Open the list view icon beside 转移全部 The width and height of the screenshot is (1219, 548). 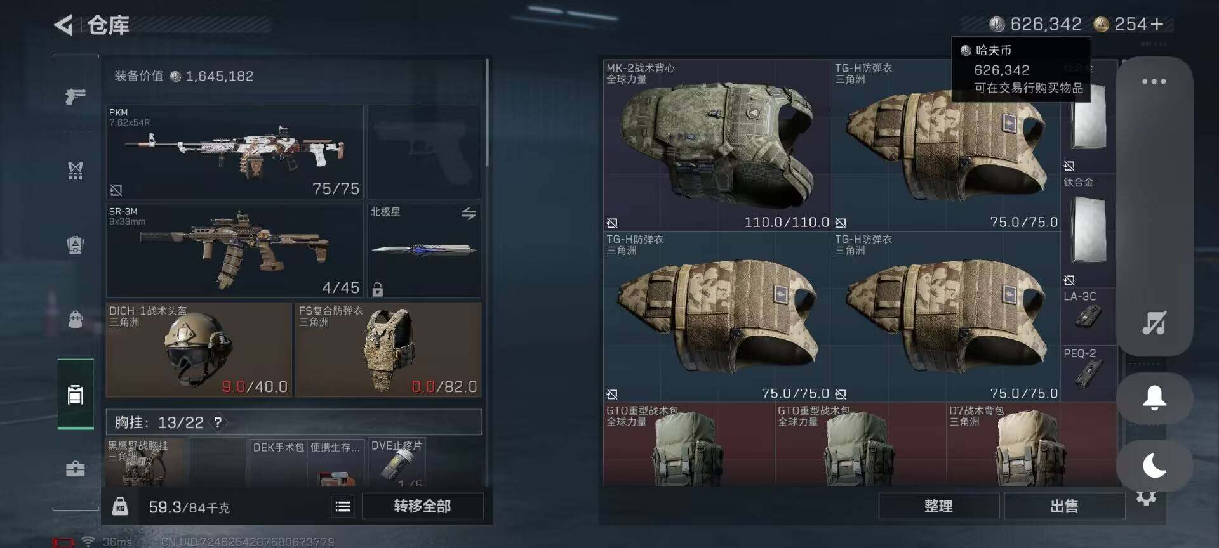[343, 506]
